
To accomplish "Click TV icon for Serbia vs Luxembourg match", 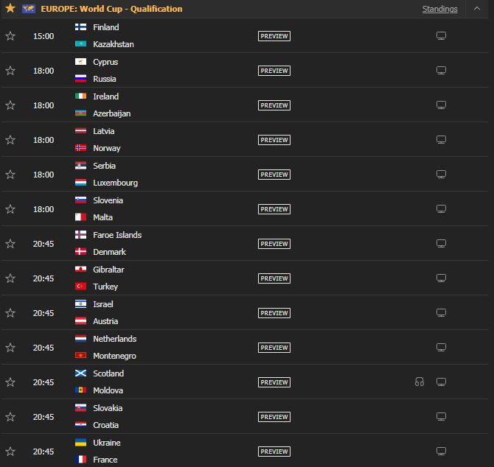I will [441, 175].
